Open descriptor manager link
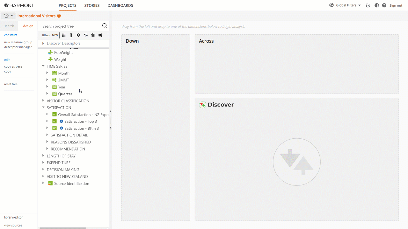The image size is (408, 229). tap(18, 47)
